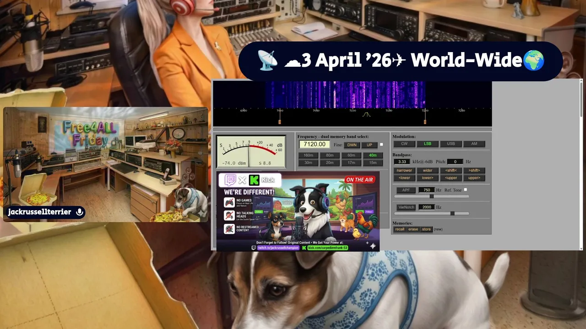Select the 20m band
The height and width of the screenshot is (329, 586).
[x=330, y=163]
